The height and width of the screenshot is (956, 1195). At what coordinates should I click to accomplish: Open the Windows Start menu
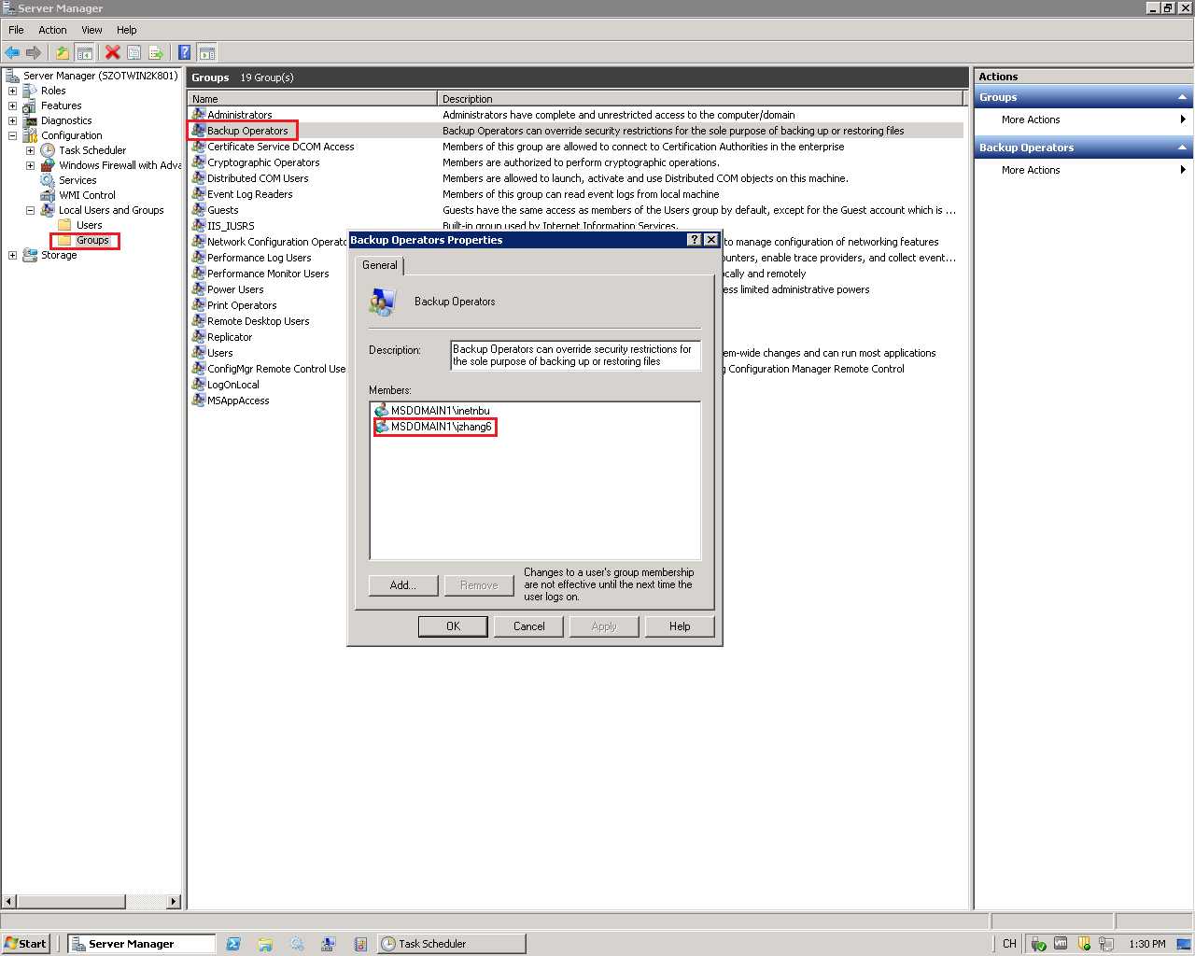pos(26,944)
